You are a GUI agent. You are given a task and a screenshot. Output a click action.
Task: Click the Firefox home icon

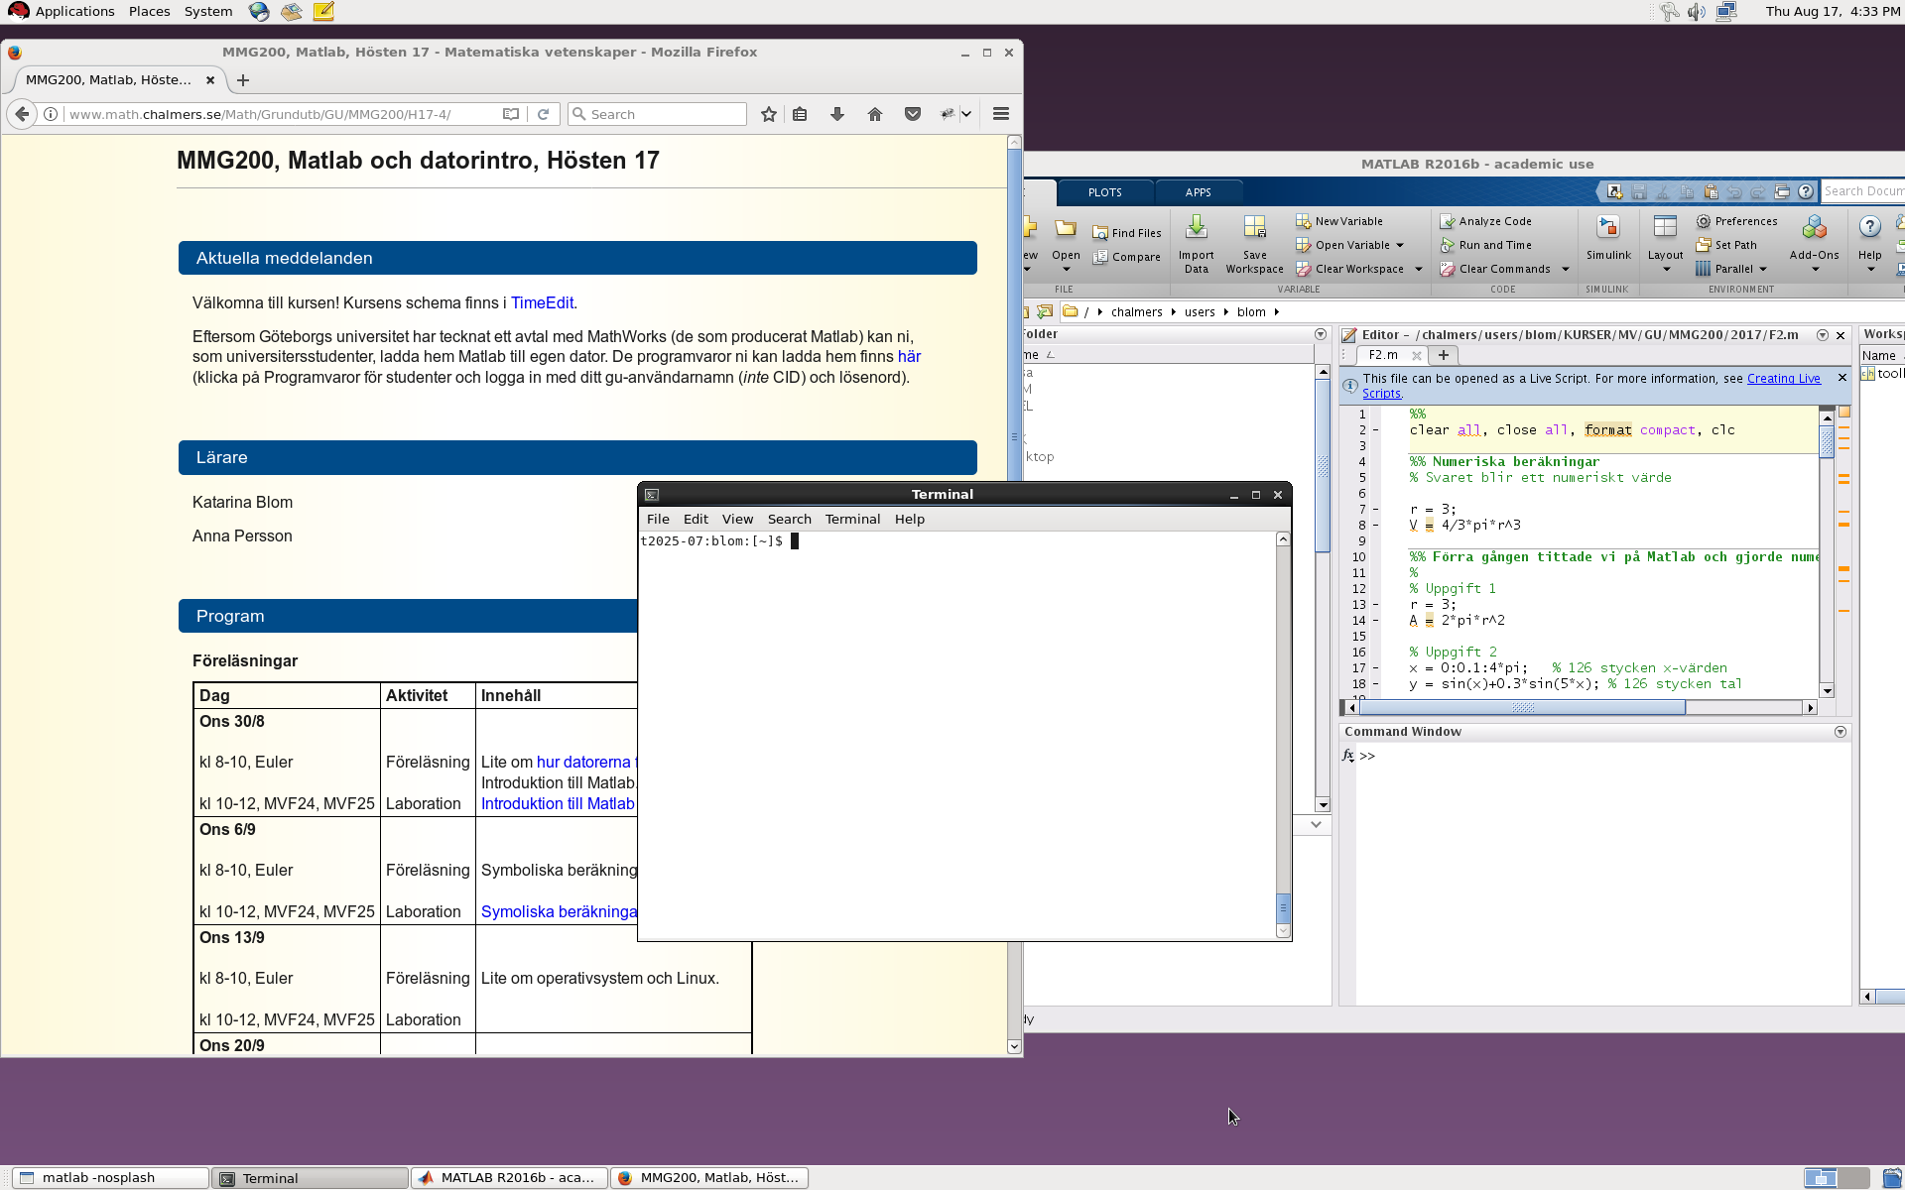click(x=875, y=114)
